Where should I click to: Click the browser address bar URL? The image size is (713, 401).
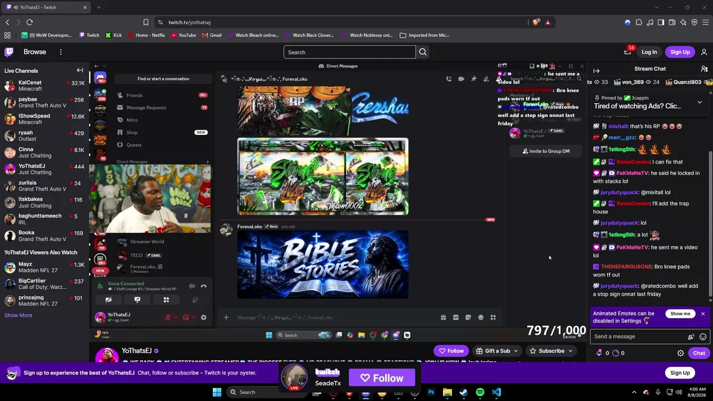click(189, 22)
